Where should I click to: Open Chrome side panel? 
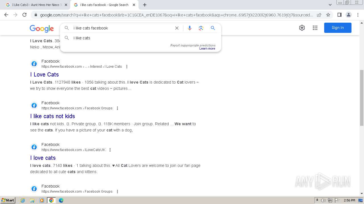coord(339,15)
